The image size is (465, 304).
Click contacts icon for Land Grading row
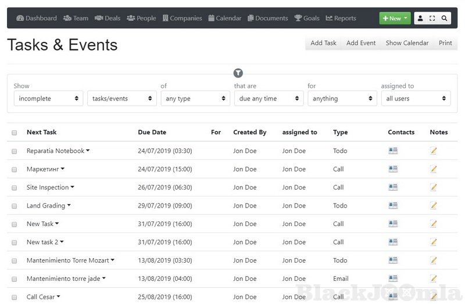coord(393,206)
